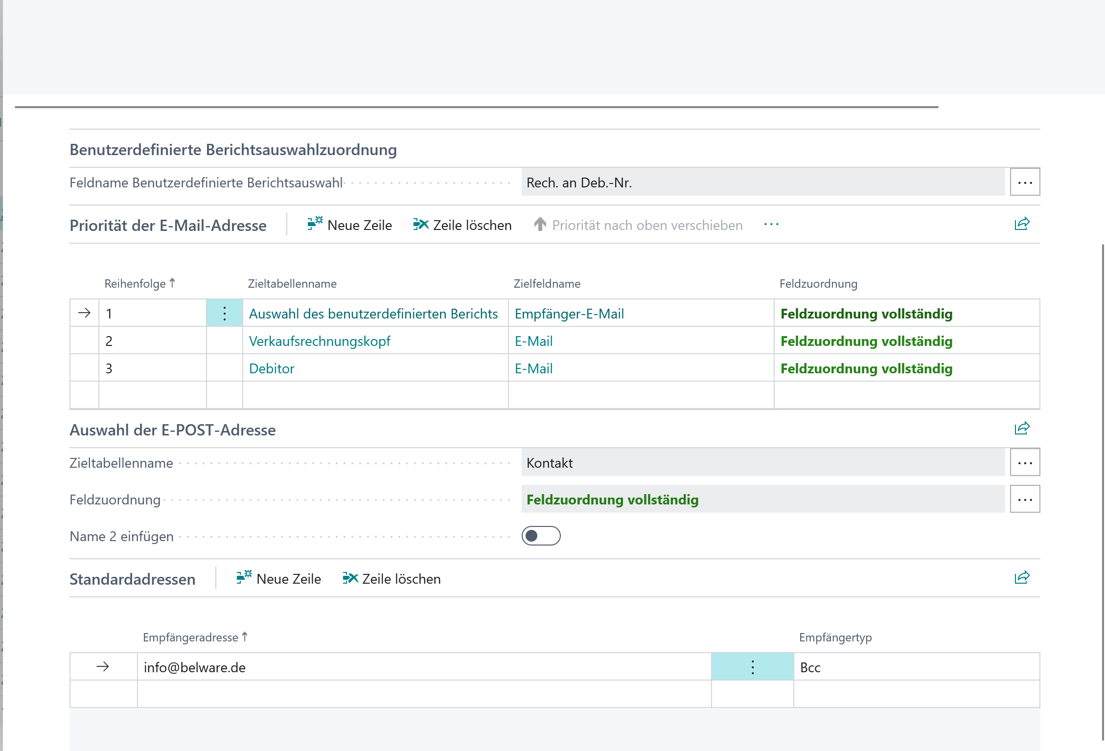Sort by the Reihenfolge column header
Image resolution: width=1105 pixels, height=751 pixels.
click(x=135, y=284)
